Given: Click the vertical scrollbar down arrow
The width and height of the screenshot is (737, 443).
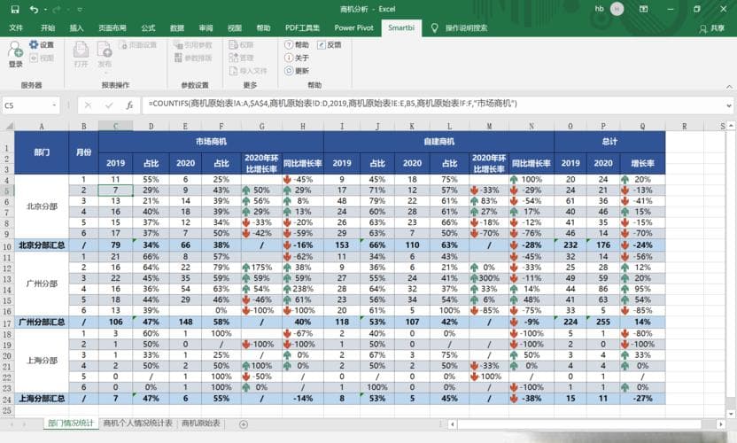Looking at the screenshot, I should [x=731, y=414].
